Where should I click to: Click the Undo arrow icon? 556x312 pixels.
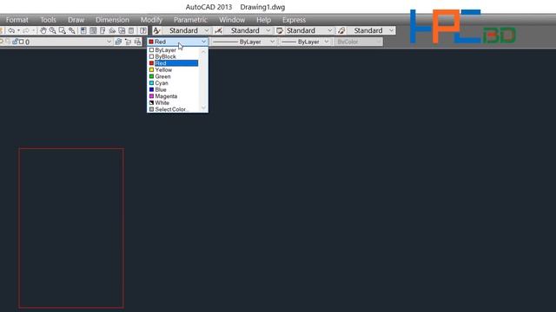pyautogui.click(x=11, y=31)
